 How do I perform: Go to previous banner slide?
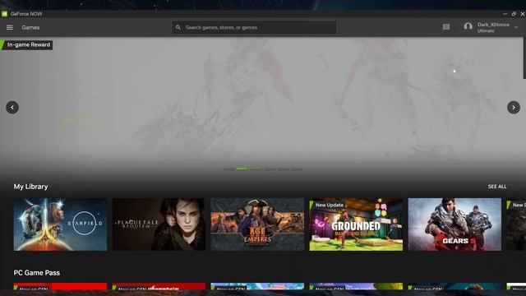[12, 108]
